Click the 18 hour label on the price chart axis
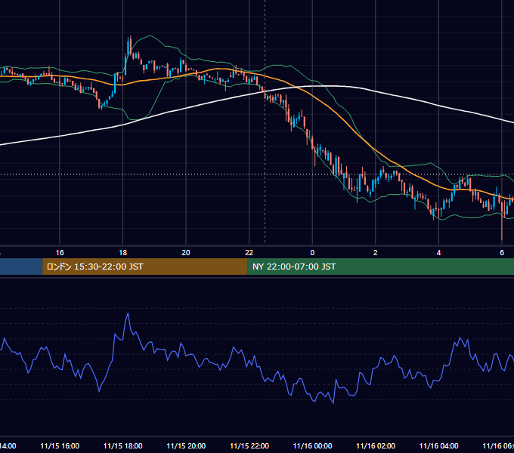This screenshot has height=453, width=514. point(123,253)
